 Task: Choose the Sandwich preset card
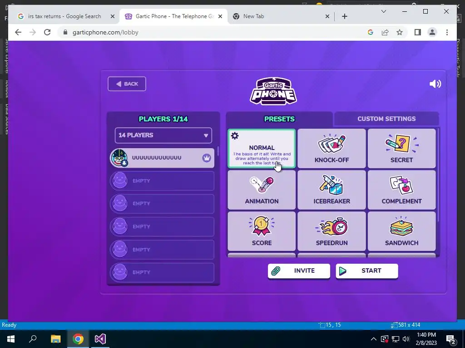pos(401,232)
